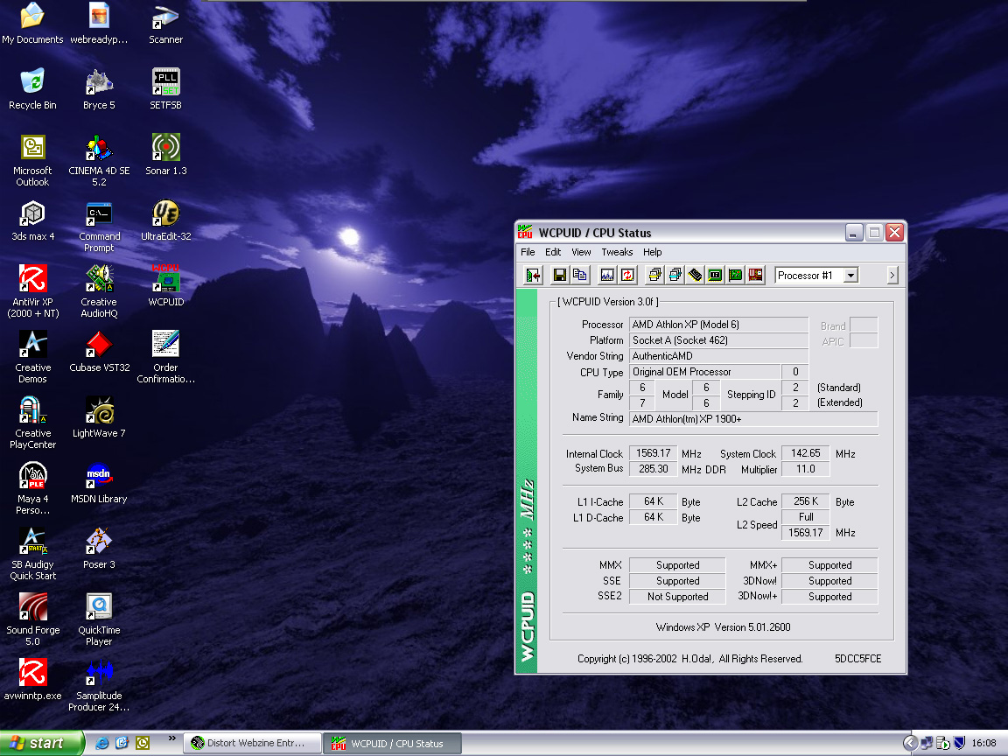Viewport: 1008px width, 756px height.
Task: Click the Save floppy disk toolbar icon
Action: [x=559, y=276]
